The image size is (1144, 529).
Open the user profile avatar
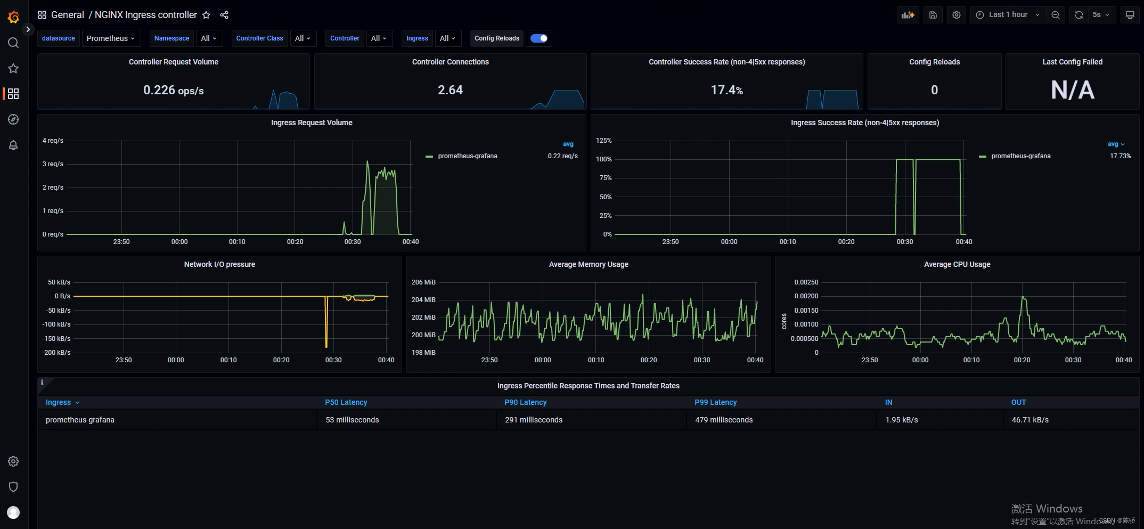(13, 512)
